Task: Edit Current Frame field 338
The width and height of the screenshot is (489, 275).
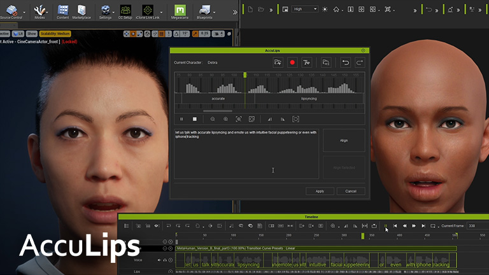Action: coord(477,226)
